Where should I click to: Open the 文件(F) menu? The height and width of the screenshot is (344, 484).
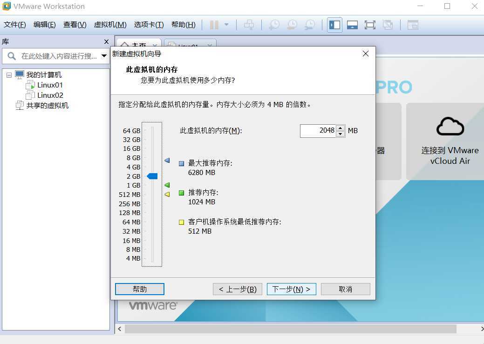15,25
